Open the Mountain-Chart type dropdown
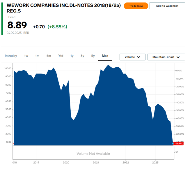Image resolution: width=190 pixels, height=169 pixels. pos(166,57)
